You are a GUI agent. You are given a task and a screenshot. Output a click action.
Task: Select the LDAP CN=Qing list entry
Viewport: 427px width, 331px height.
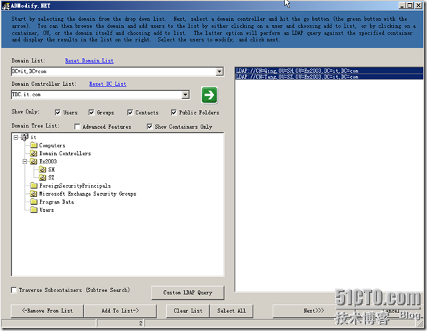coord(329,71)
